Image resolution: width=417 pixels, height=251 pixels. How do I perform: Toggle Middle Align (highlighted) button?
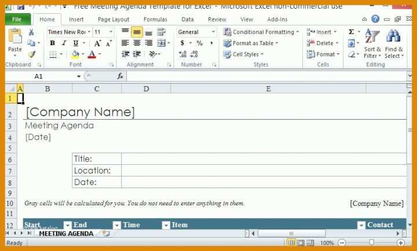[x=137, y=32]
